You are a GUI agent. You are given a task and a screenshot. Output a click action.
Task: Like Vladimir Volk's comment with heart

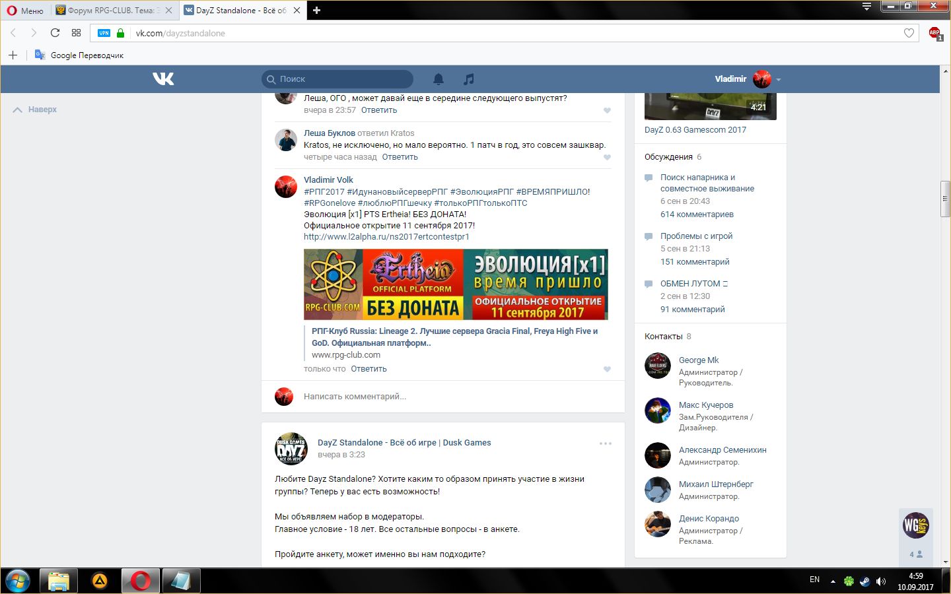(607, 369)
